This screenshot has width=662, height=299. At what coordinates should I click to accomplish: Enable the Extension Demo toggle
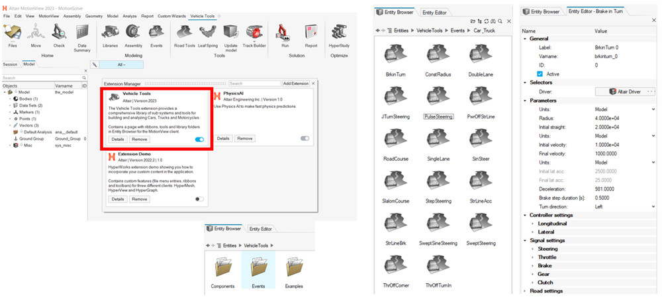click(x=199, y=199)
